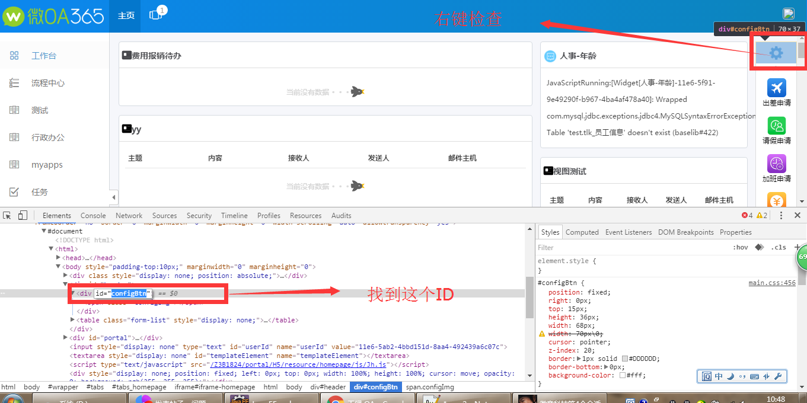Open 请假申请 green shortcut icon
The height and width of the screenshot is (403, 807).
[x=776, y=126]
